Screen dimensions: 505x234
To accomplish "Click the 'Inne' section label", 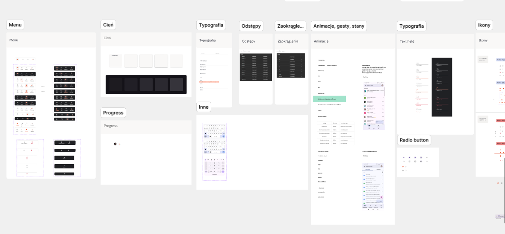I will click(x=204, y=107).
